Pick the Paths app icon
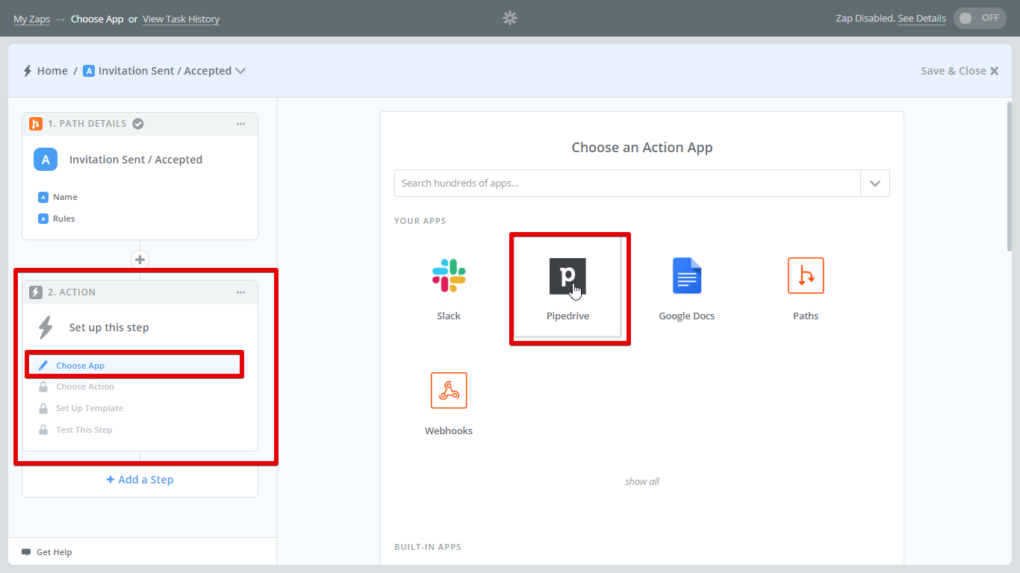 pos(806,275)
